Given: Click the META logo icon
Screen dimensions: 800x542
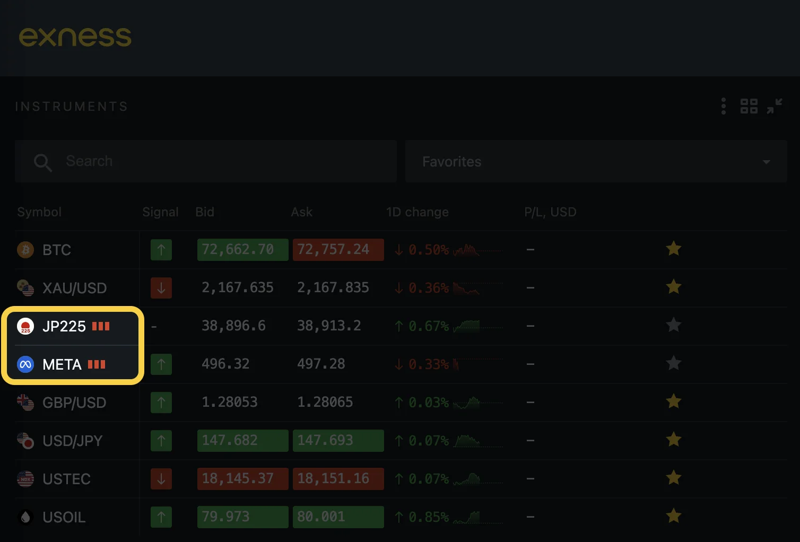Looking at the screenshot, I should point(25,364).
